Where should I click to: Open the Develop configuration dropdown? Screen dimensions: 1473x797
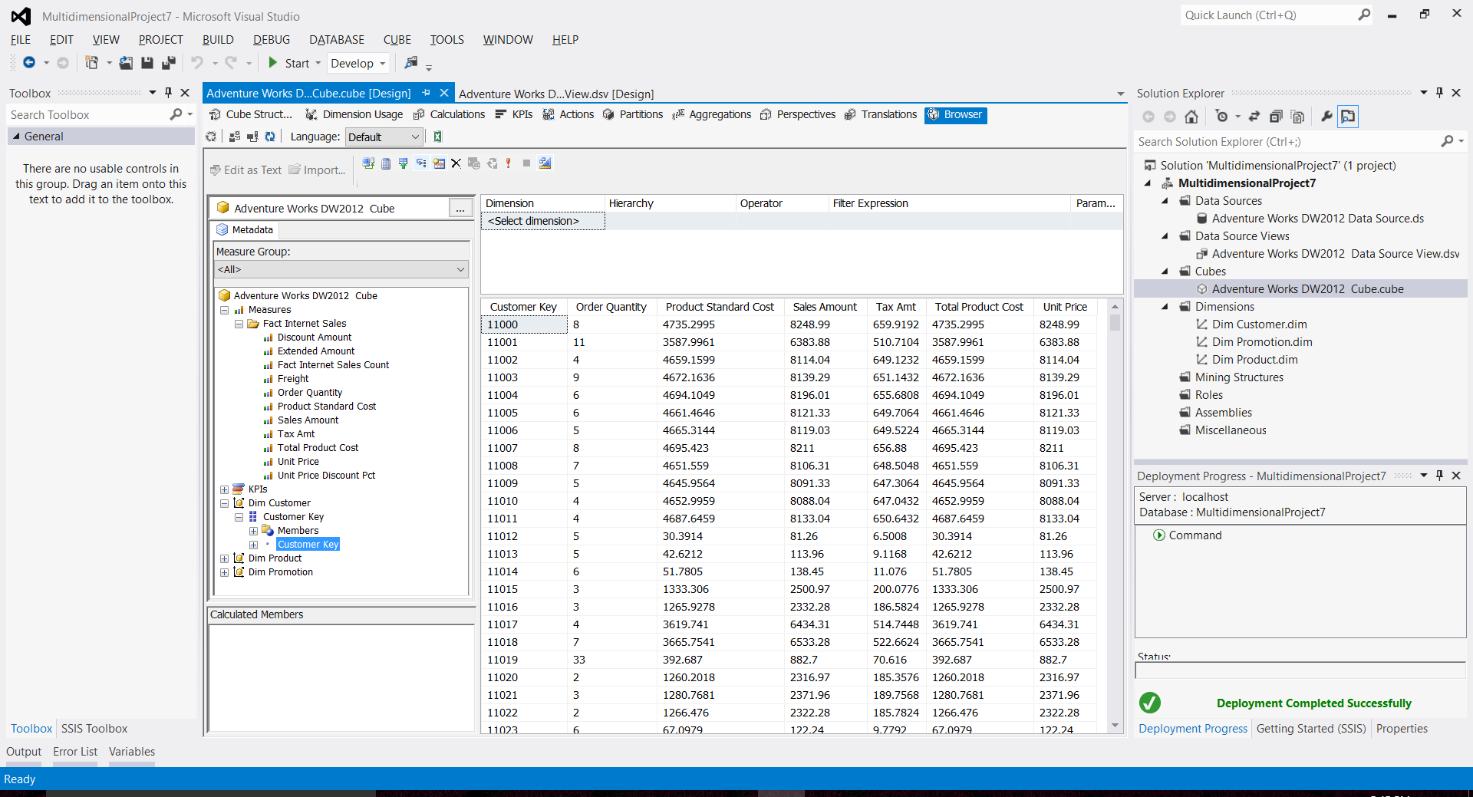(x=358, y=63)
